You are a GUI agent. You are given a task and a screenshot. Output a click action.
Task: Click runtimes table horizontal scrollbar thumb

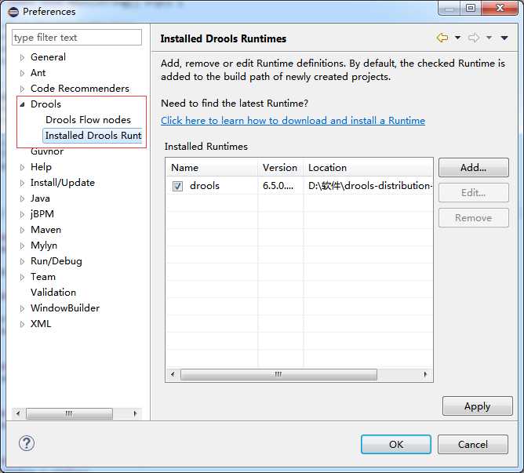(278, 374)
